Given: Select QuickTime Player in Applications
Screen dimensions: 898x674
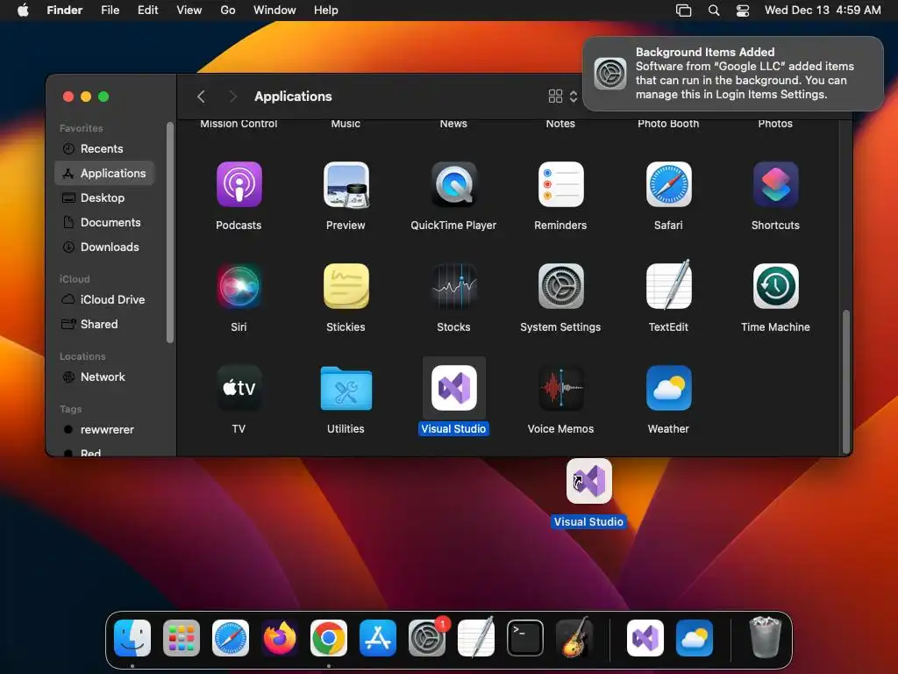Looking at the screenshot, I should pyautogui.click(x=453, y=184).
